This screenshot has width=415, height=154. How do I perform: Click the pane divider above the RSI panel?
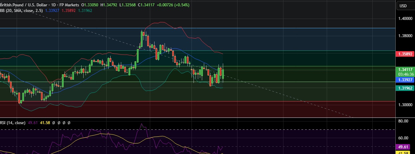200,118
